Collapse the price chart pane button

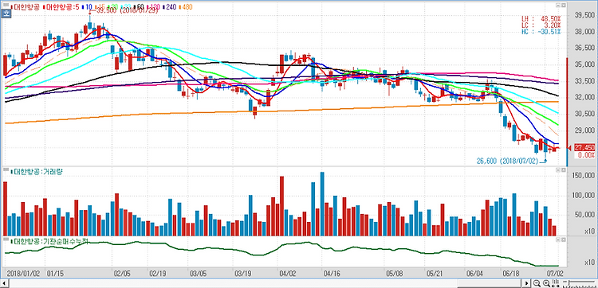(557, 6)
